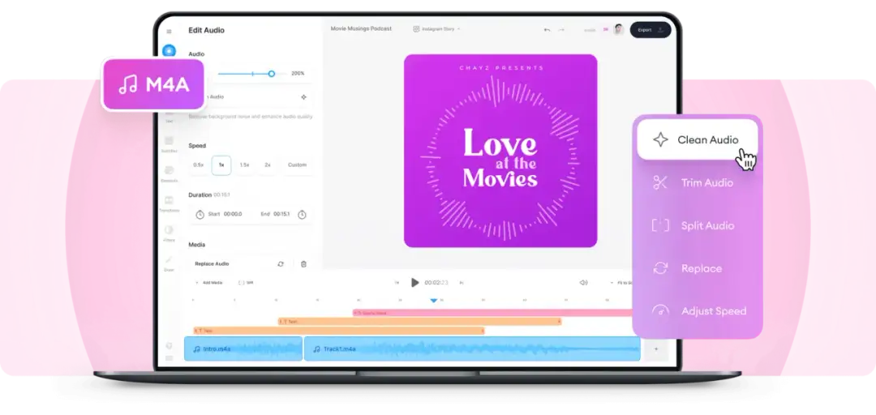Select the Track1.m4a audio clip

pos(472,349)
